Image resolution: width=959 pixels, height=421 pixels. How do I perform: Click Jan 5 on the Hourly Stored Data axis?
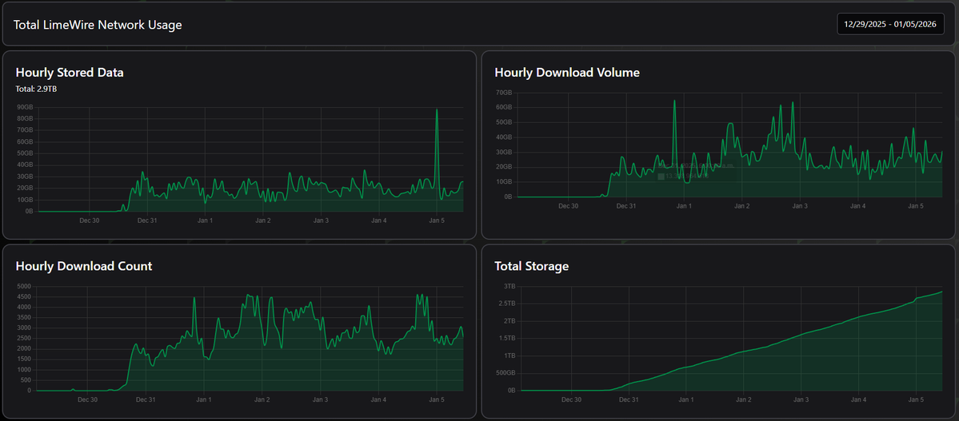click(x=437, y=220)
